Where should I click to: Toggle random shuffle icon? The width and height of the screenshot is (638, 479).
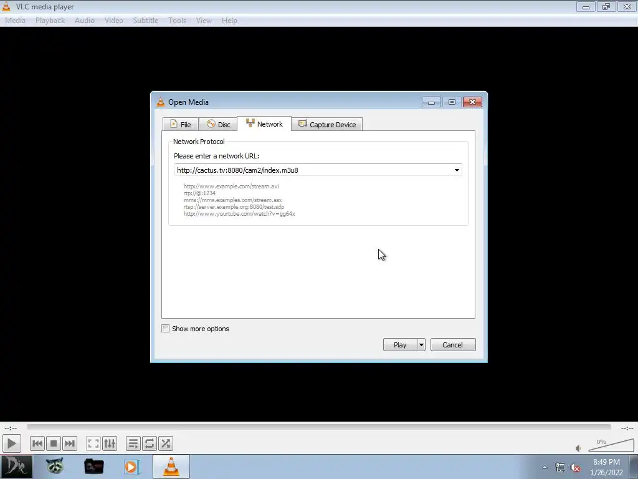click(166, 443)
